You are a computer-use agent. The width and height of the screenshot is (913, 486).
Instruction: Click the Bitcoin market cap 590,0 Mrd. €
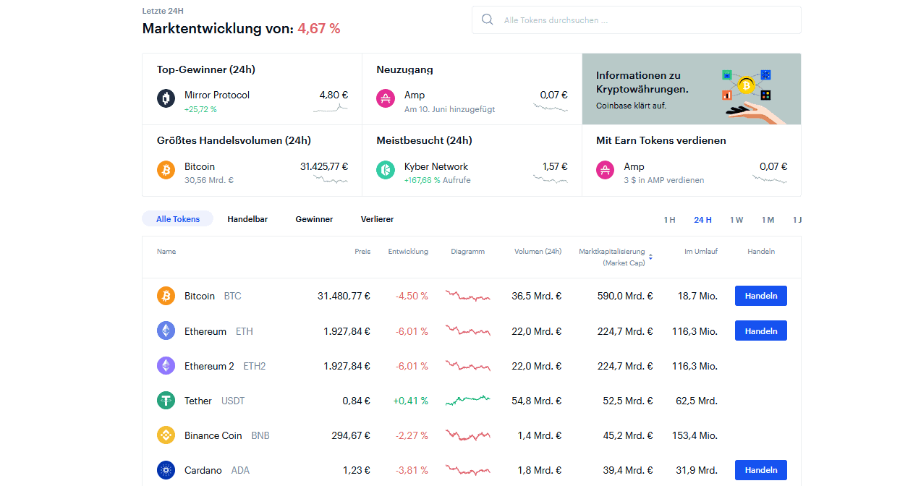(x=625, y=296)
